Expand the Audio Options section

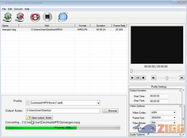pos(180,135)
